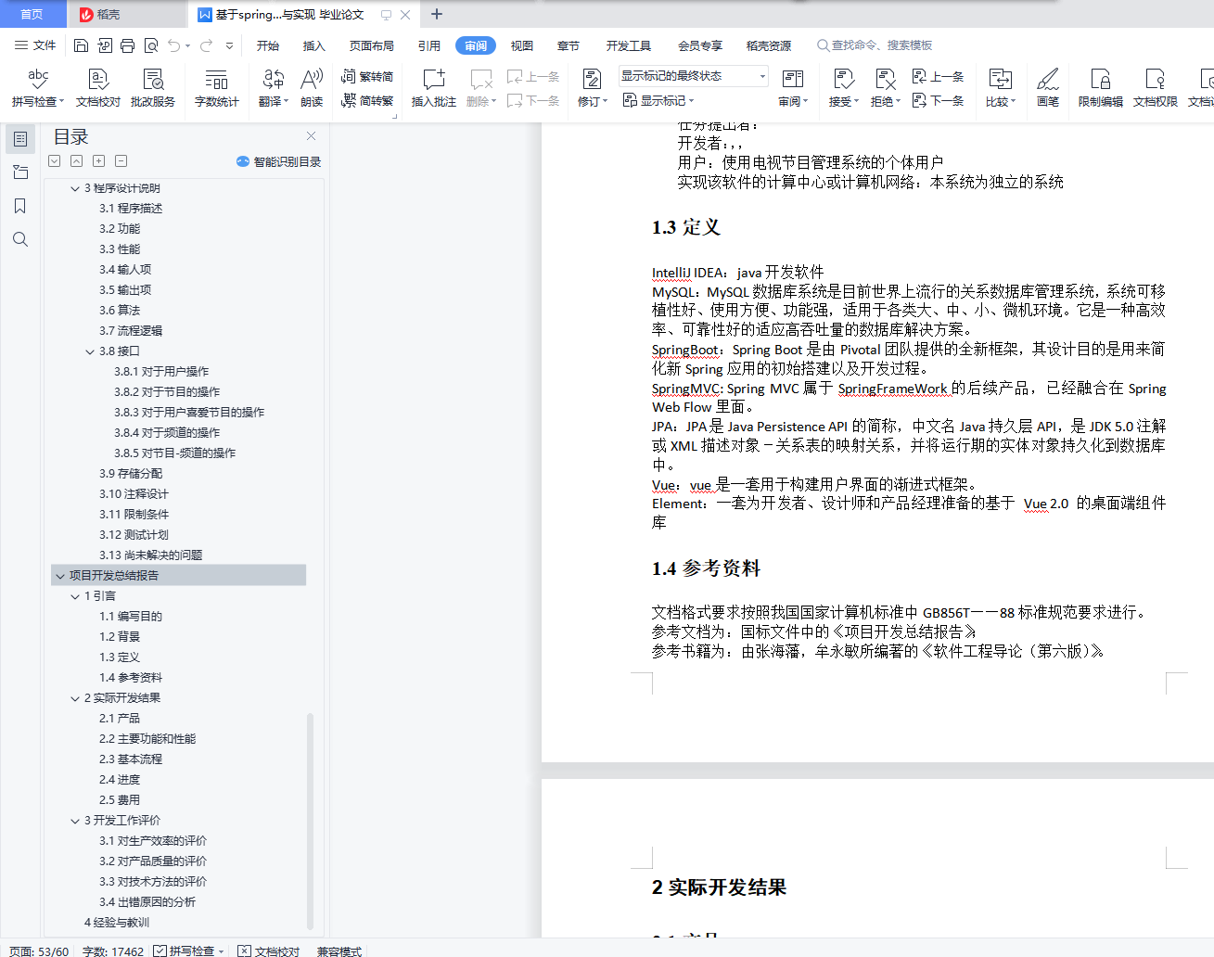Click the 文档校对 ribbon icon
This screenshot has height=957, width=1214.
click(x=97, y=87)
